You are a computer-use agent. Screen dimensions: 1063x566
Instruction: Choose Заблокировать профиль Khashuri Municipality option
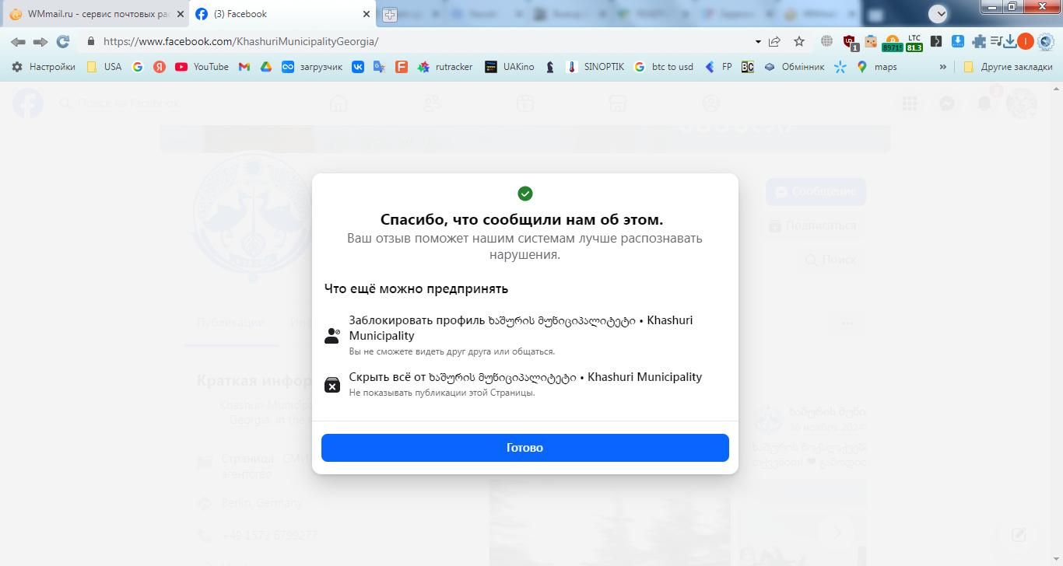coord(525,335)
